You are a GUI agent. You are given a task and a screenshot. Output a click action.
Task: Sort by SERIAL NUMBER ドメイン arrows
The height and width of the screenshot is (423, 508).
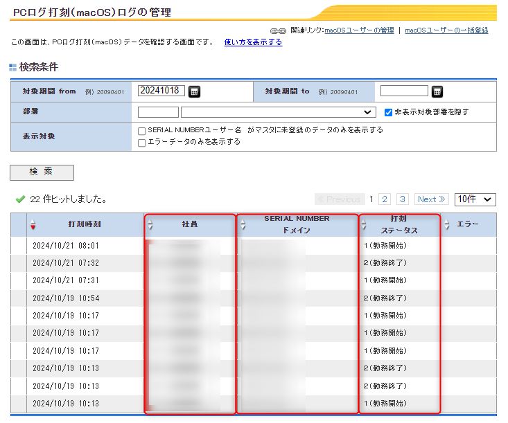pyautogui.click(x=243, y=224)
